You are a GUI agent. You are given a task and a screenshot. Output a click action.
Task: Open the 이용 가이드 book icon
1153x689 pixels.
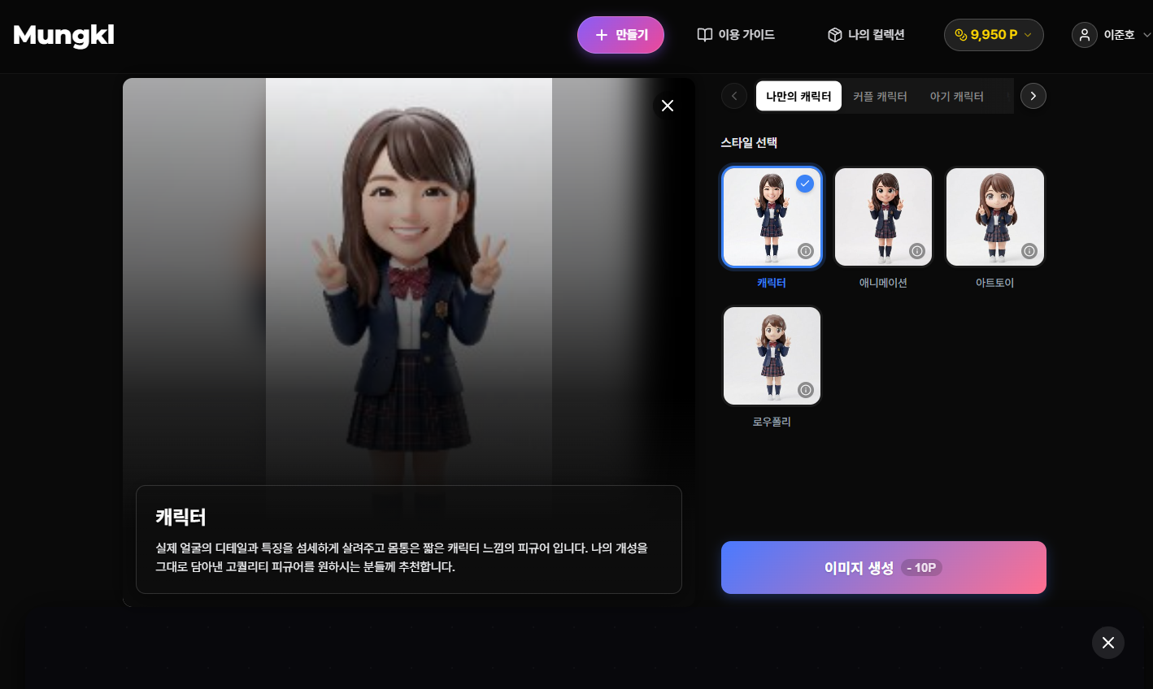click(x=703, y=35)
